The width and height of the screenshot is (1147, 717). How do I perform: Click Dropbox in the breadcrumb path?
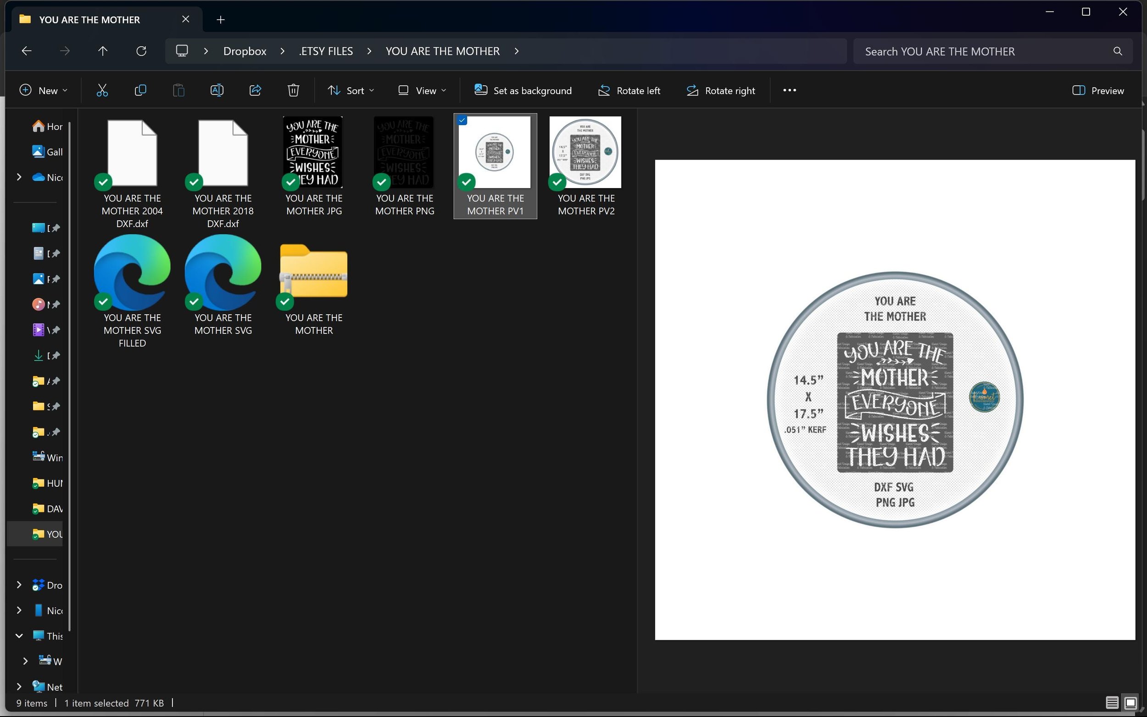(245, 51)
